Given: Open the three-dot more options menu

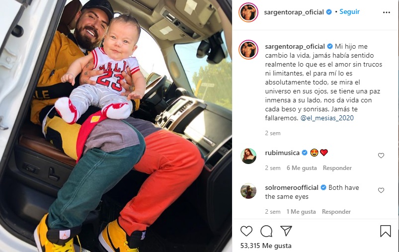Looking at the screenshot, I should click(386, 12).
